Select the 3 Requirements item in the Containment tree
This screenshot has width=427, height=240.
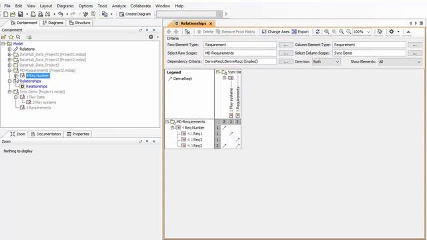(39, 108)
